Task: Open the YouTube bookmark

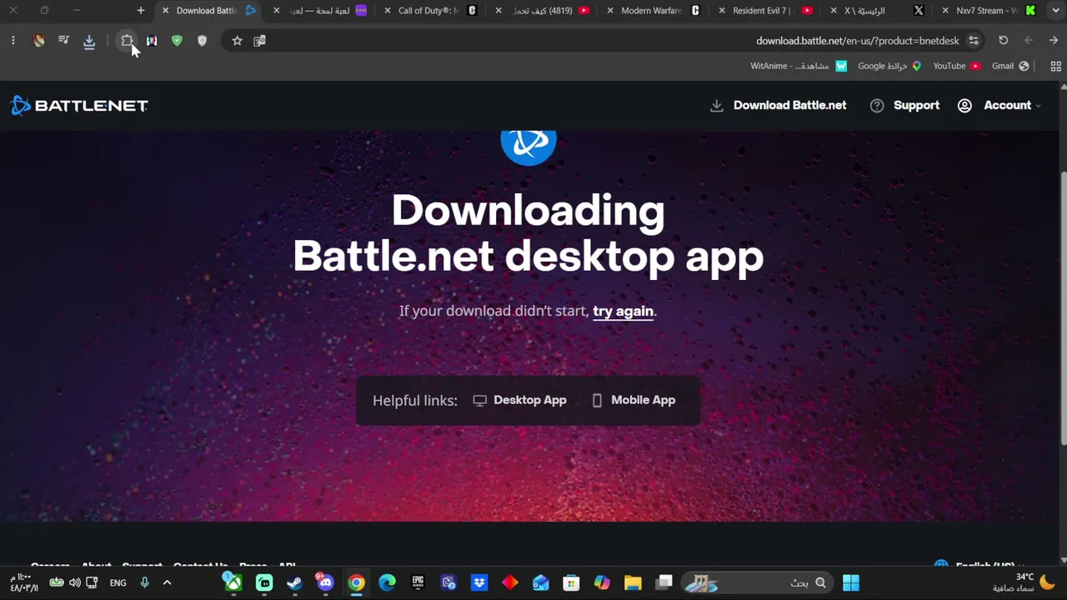Action: click(957, 66)
